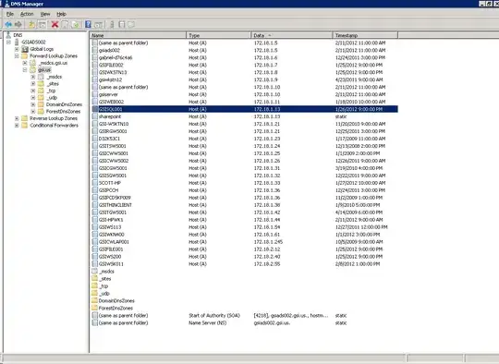This screenshot has width=499, height=364.
Task: Click the Forward Lookup Zones folder icon
Action: [25, 56]
